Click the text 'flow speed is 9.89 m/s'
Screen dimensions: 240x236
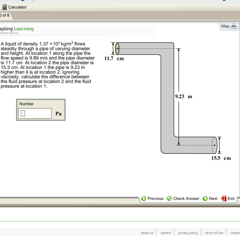click(24, 58)
